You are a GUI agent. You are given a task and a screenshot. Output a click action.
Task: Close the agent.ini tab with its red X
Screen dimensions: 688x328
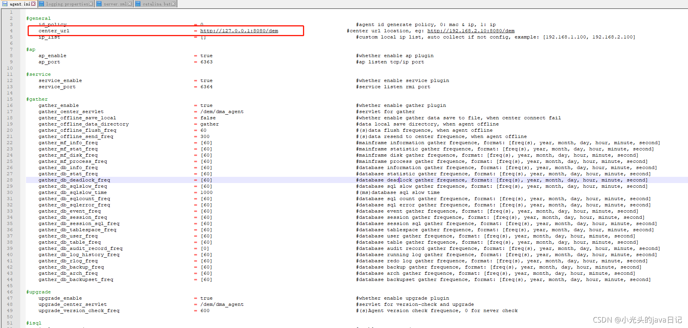click(x=33, y=4)
